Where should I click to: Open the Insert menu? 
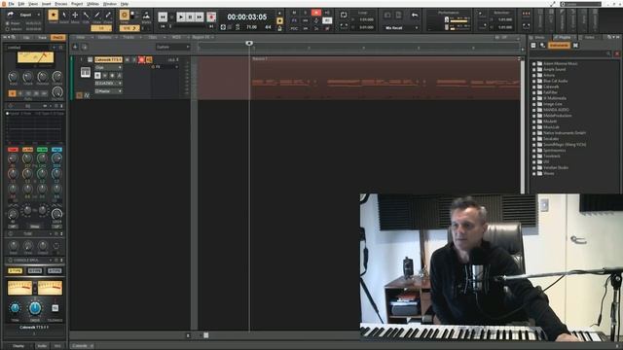click(47, 4)
